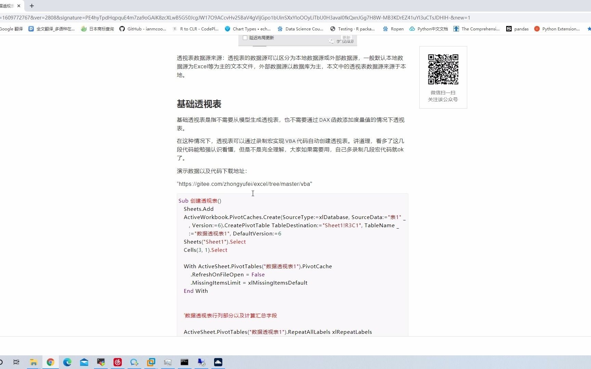This screenshot has width=591, height=369.
Task: Open 日本商标查询 bookmark icon
Action: coord(84,29)
